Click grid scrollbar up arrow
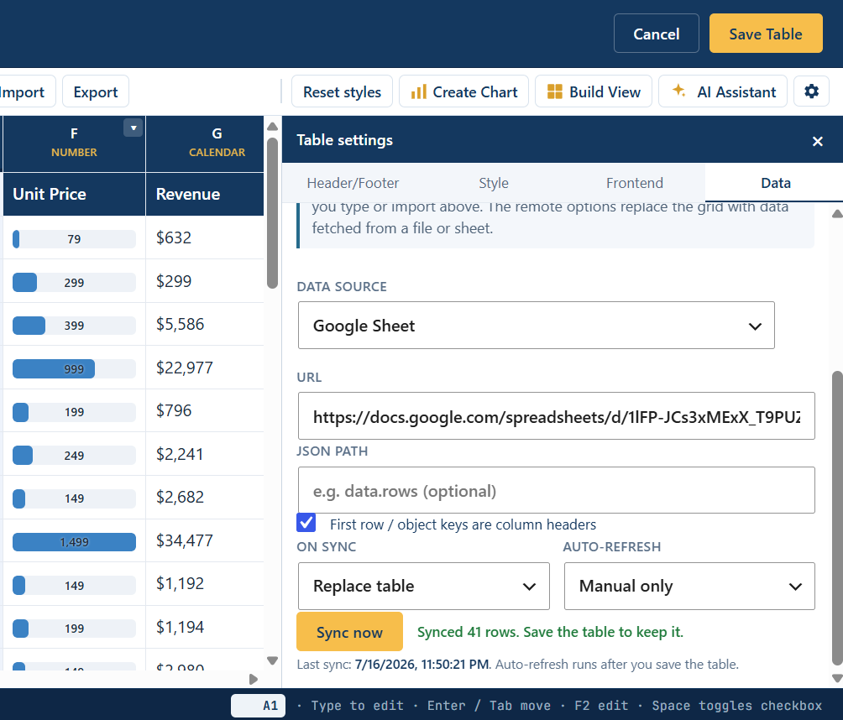 273,126
